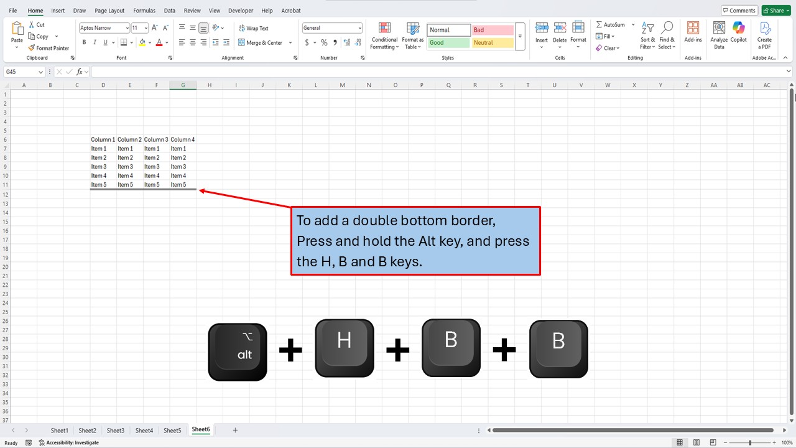Open the Fill Color dropdown arrow
This screenshot has width=796, height=448.
point(149,42)
